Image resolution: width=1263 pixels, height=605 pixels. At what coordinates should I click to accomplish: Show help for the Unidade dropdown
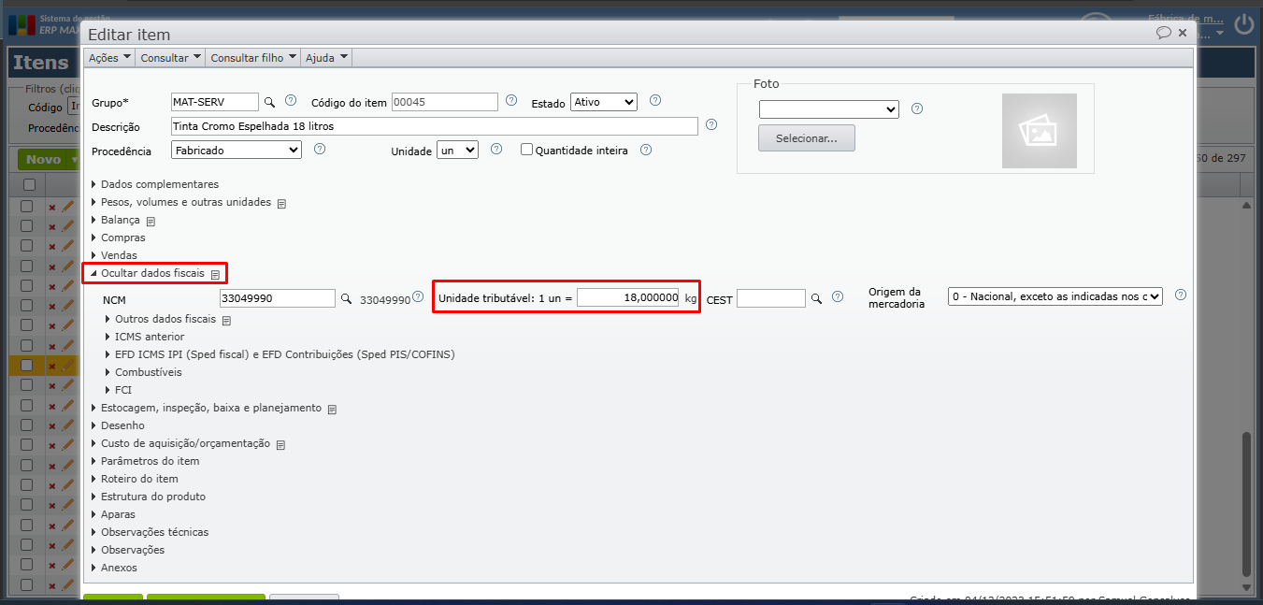(x=496, y=149)
